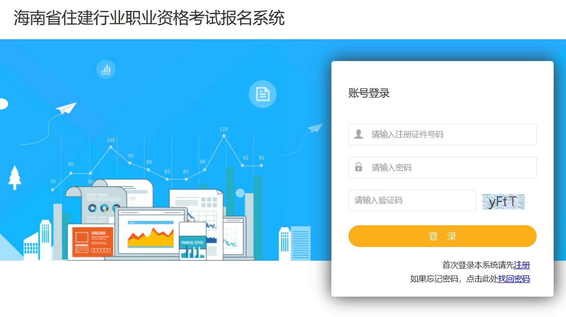
Task: Open the 注册 registration link
Action: (x=521, y=265)
